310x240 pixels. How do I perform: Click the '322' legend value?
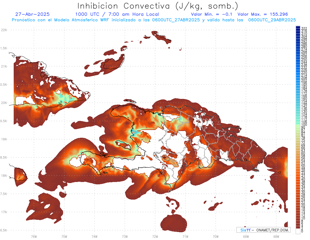[x=304, y=28]
